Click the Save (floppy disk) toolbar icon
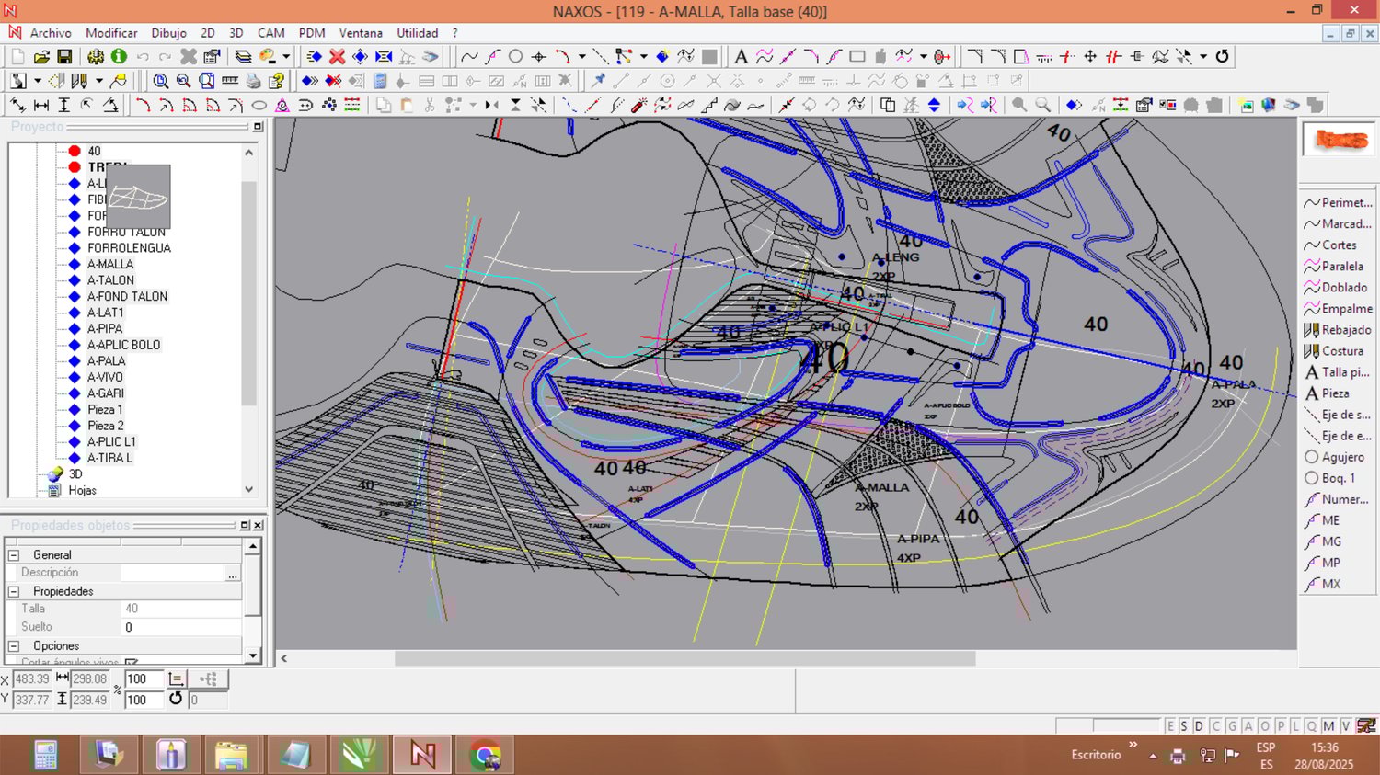Image resolution: width=1380 pixels, height=775 pixels. point(64,57)
